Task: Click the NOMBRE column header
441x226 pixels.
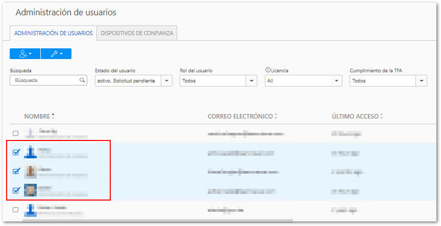Action: 37,117
